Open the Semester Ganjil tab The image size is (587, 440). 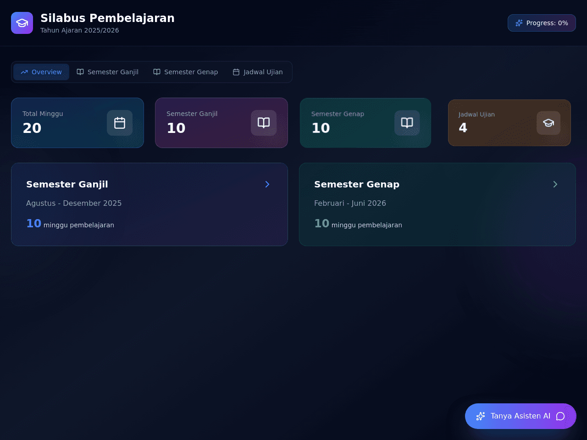107,72
